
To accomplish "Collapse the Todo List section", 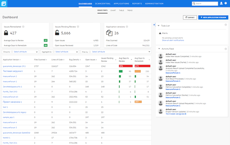I will (x=158, y=25).
